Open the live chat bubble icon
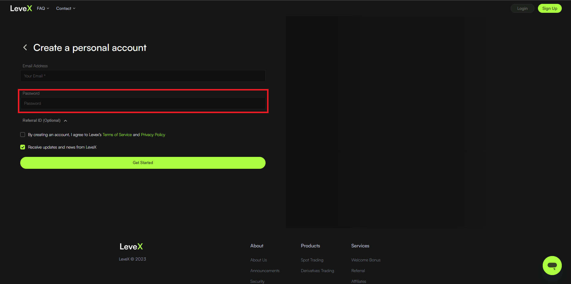 (552, 265)
